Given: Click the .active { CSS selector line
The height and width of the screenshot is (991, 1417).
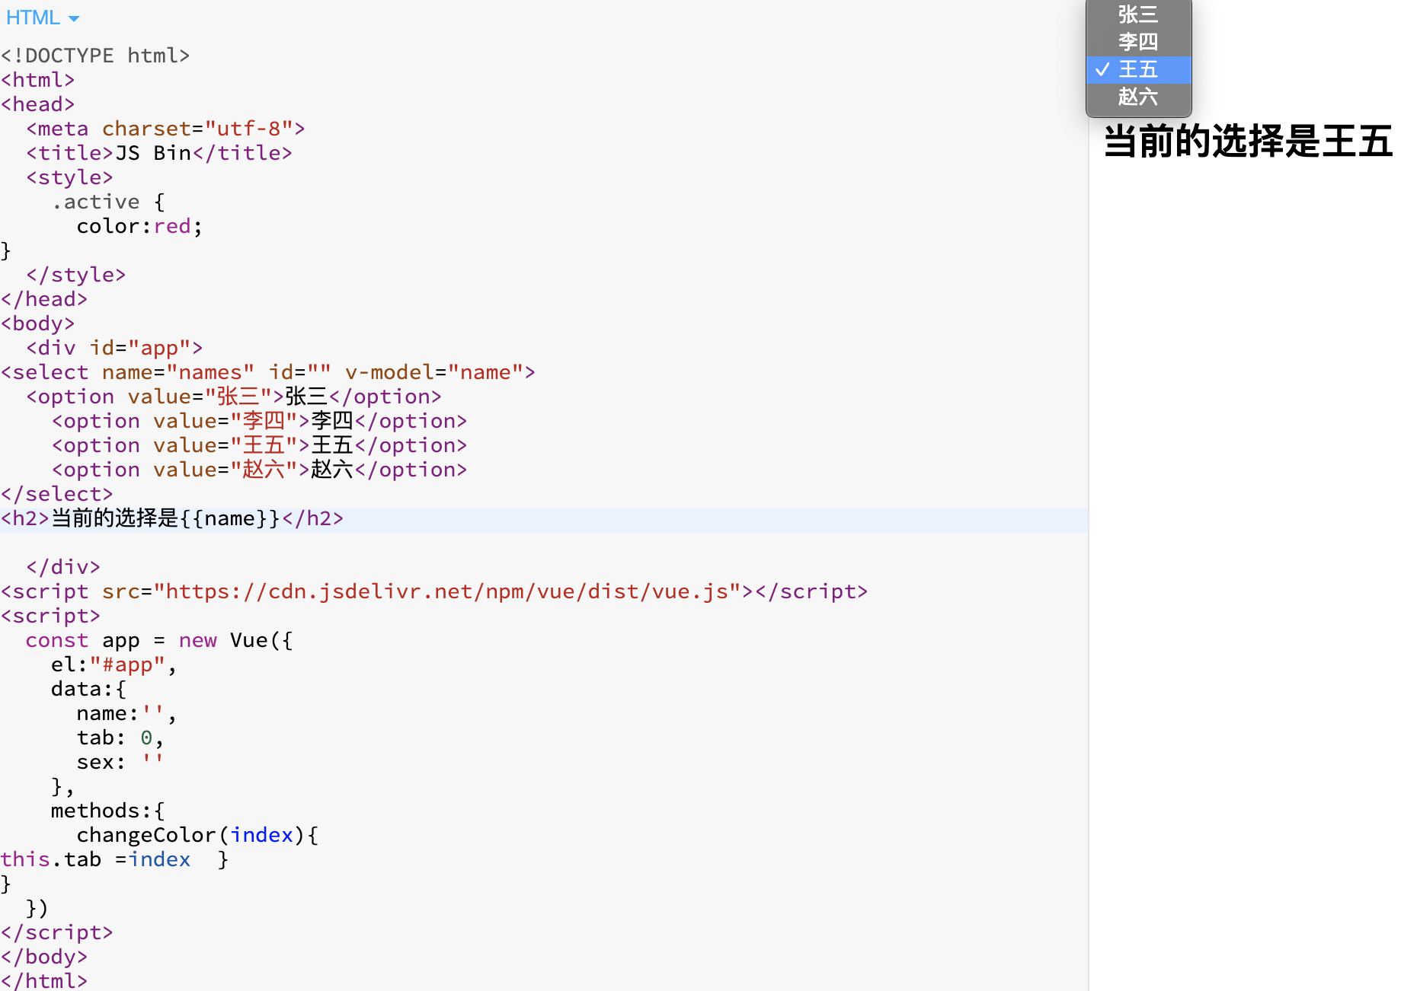Looking at the screenshot, I should point(108,202).
